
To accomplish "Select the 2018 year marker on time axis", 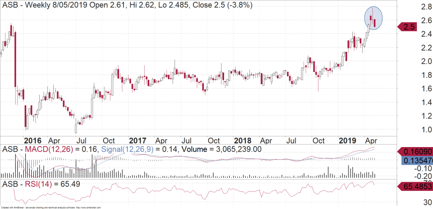I will [242, 140].
